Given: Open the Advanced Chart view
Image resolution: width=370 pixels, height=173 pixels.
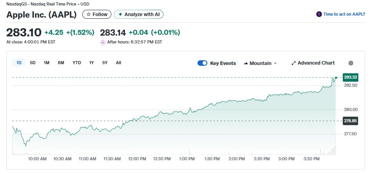Looking at the screenshot, I should point(313,63).
